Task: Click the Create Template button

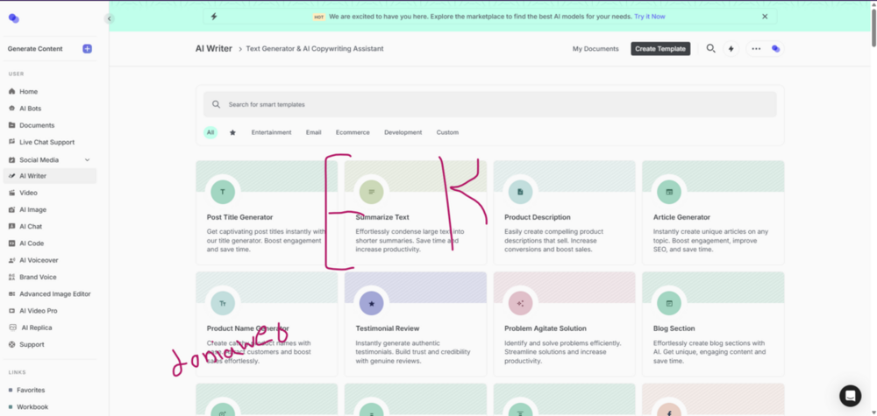Action: (660, 48)
